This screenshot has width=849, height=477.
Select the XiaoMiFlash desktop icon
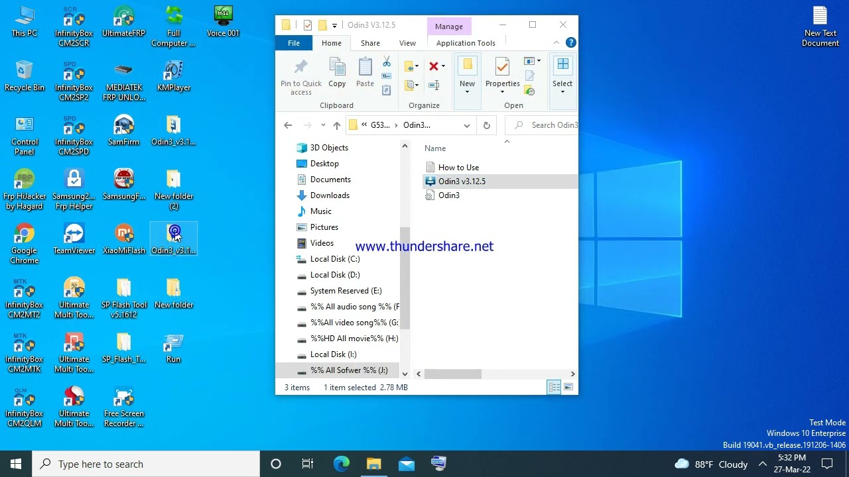(x=123, y=239)
